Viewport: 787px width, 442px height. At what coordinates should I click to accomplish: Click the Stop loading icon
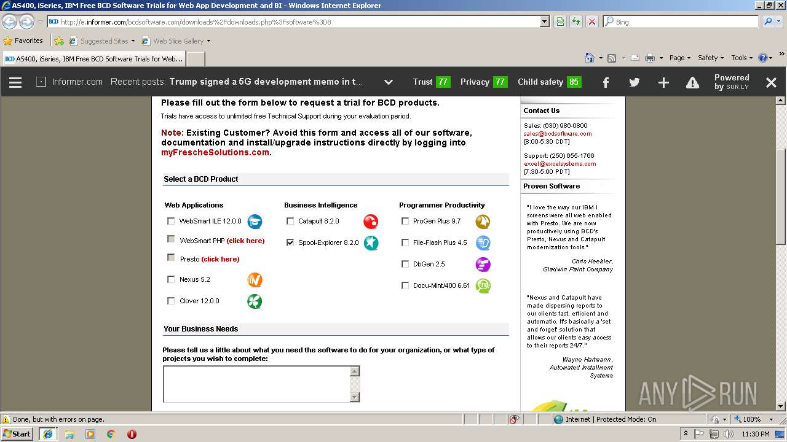point(591,21)
